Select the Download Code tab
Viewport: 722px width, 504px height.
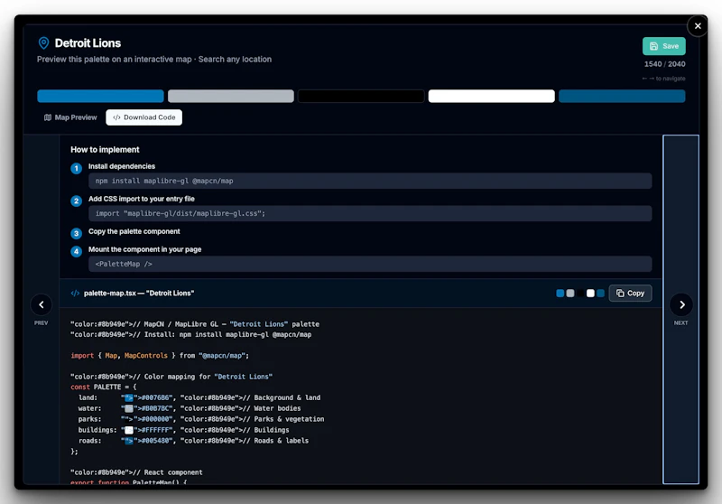coord(144,117)
